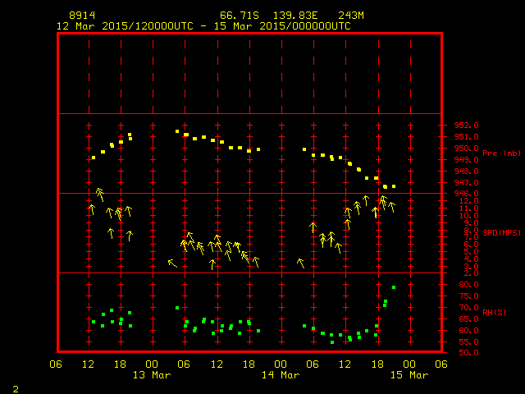Screen dimensions: 525x394
Task: Click the SPD(MPS) axis label
Action: tap(501, 233)
